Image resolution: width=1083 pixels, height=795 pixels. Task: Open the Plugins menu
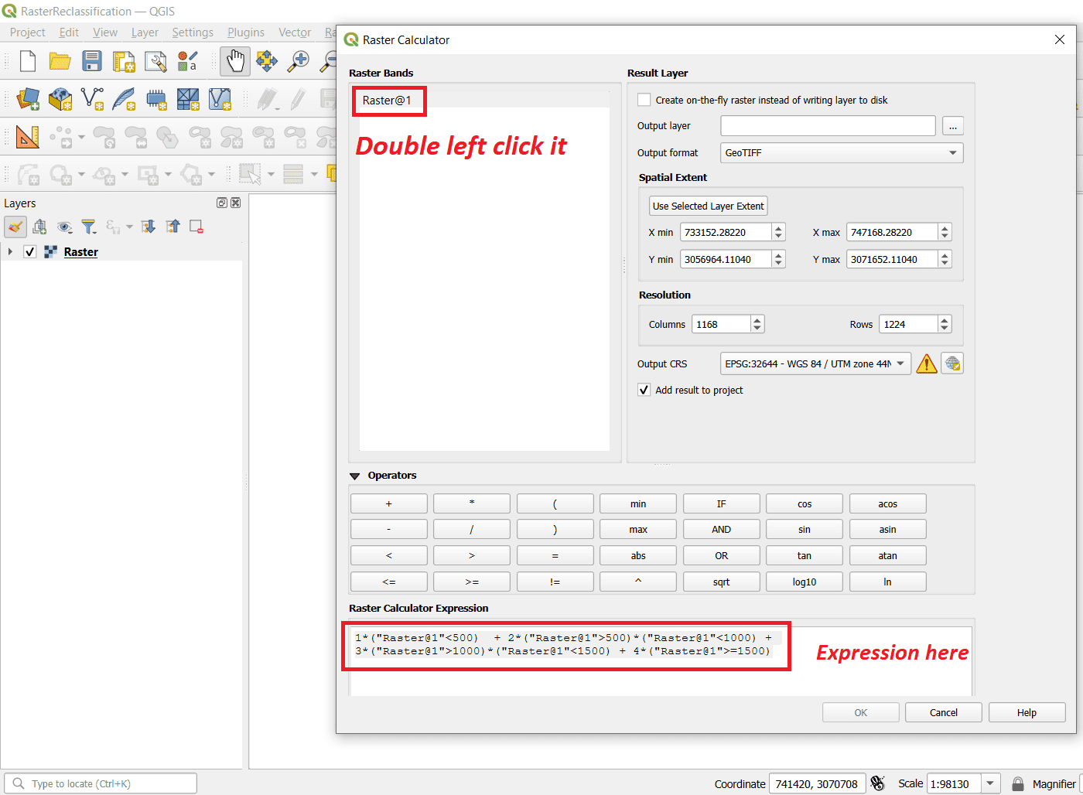click(x=245, y=32)
